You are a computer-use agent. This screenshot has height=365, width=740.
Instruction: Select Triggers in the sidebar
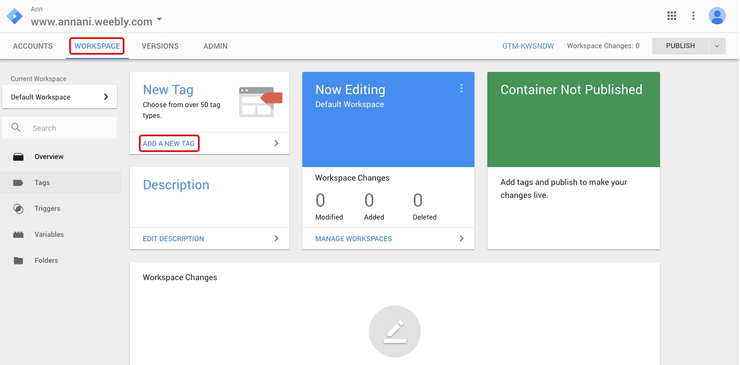click(x=61, y=209)
